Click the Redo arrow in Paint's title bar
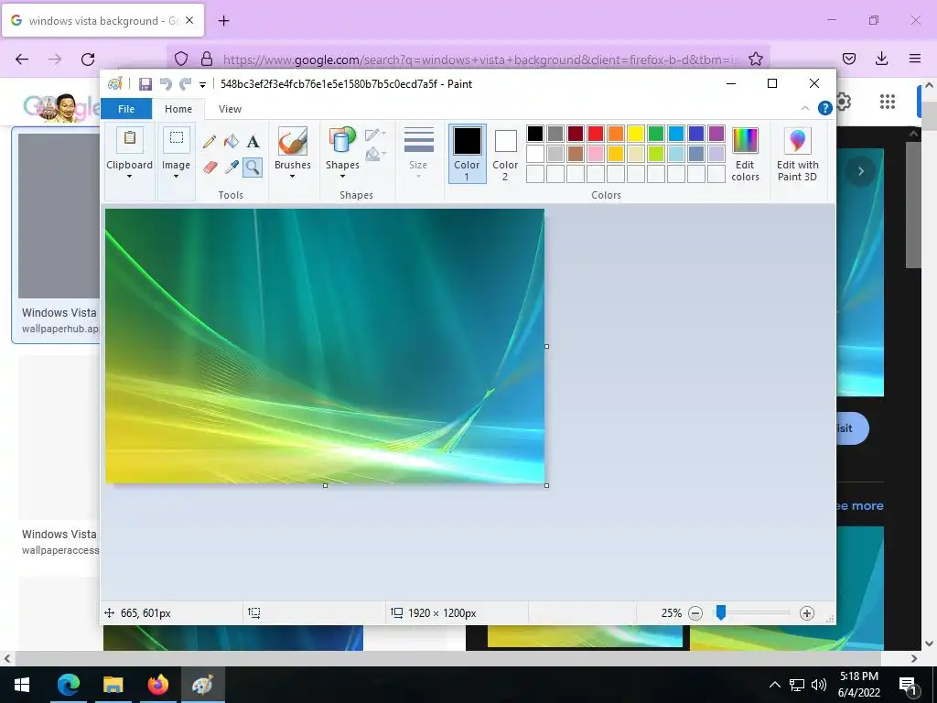This screenshot has width=937, height=703. (x=186, y=84)
